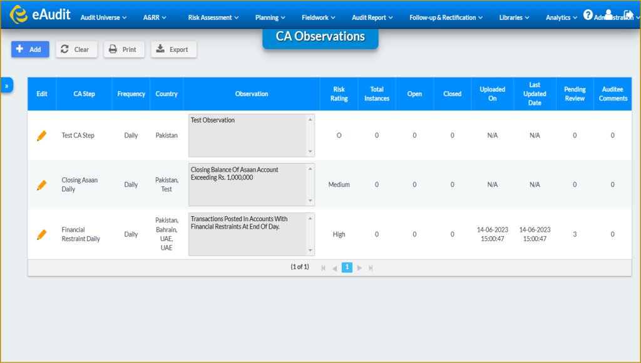Click the Print button

(x=125, y=49)
